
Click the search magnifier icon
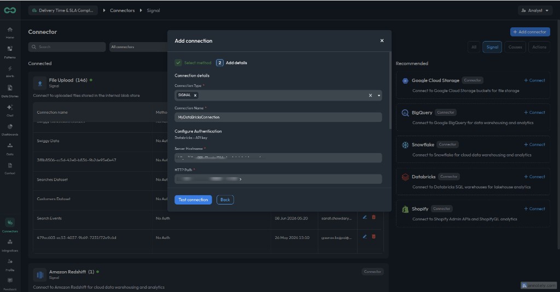(34, 47)
